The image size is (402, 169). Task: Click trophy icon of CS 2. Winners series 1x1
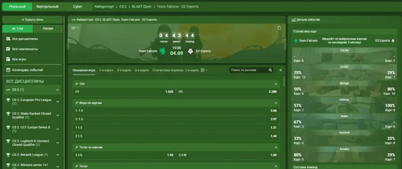[x=8, y=165]
